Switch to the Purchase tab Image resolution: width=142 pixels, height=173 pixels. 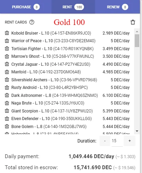pyautogui.click(x=26, y=7)
